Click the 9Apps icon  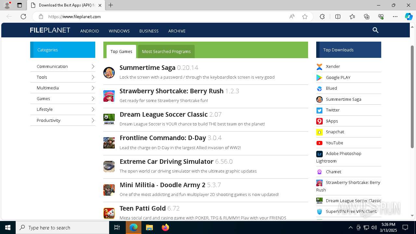pos(319,121)
